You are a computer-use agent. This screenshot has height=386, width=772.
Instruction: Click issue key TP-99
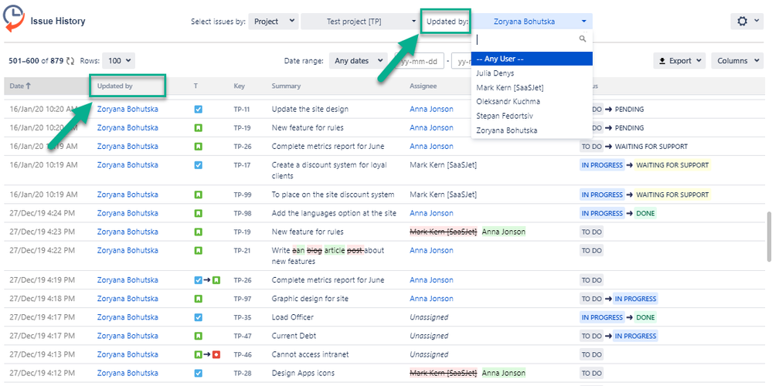(x=242, y=195)
